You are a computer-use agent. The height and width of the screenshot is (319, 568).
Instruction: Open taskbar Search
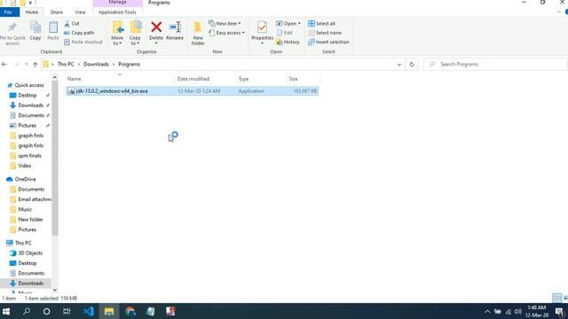point(27,311)
